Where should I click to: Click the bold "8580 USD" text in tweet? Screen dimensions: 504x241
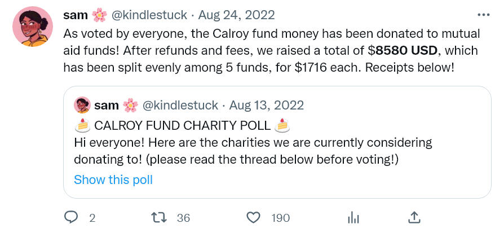tap(406, 51)
